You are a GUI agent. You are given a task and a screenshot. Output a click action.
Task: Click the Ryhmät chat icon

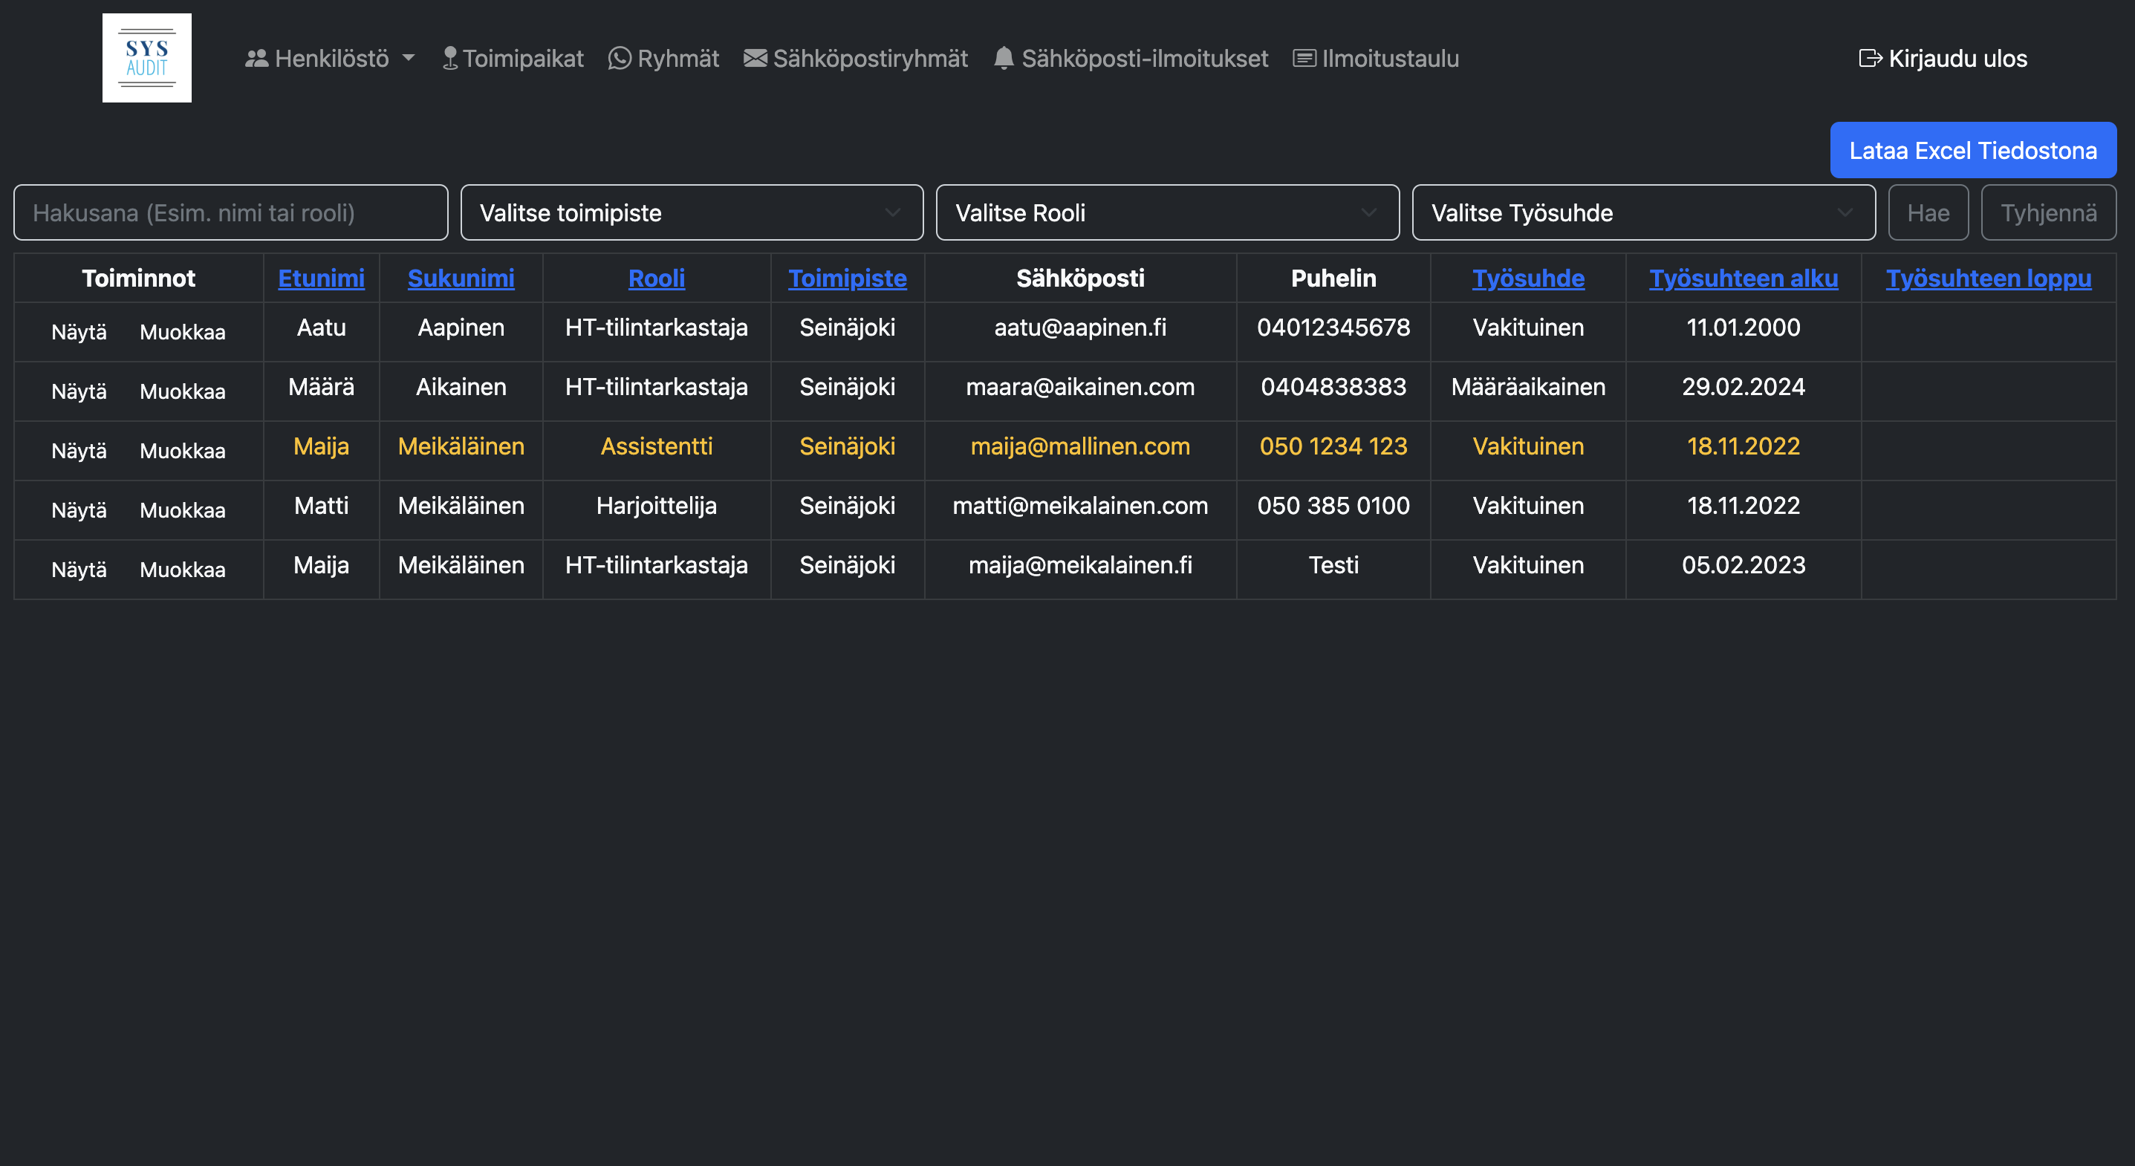(x=619, y=58)
